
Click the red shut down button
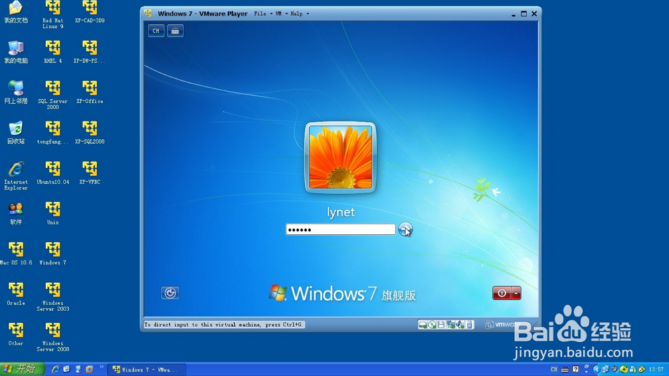(502, 293)
